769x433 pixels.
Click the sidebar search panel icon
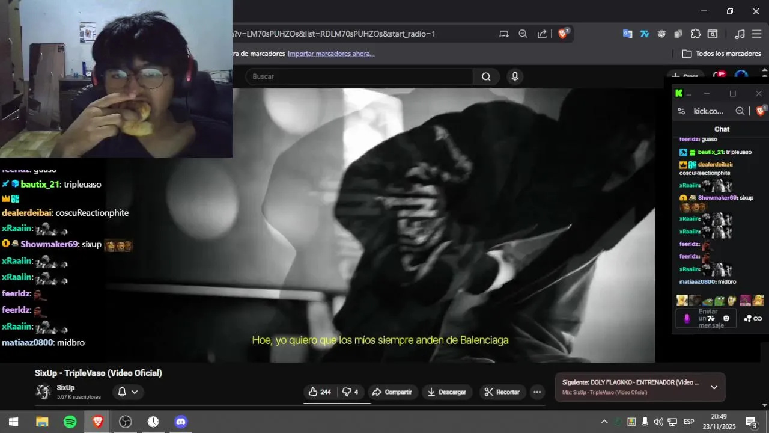(713, 34)
